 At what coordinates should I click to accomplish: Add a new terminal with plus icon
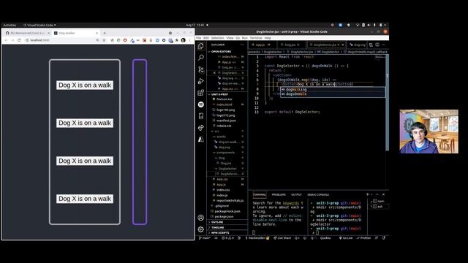point(367,194)
